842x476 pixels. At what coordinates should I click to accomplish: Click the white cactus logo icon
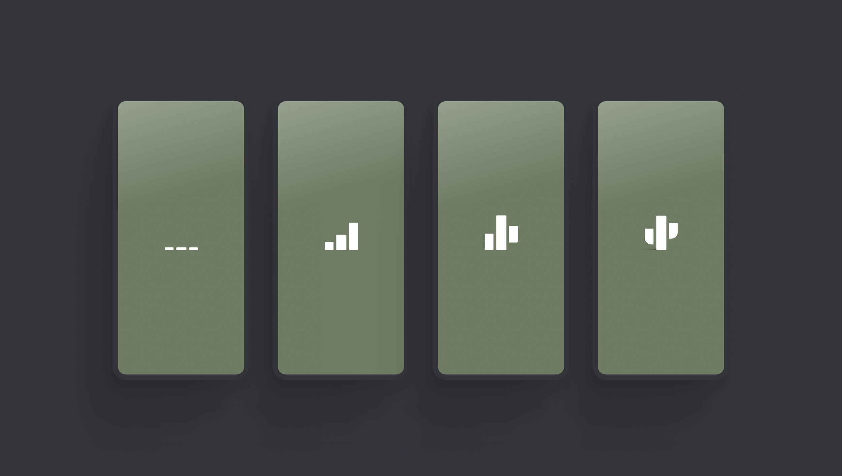pos(661,233)
